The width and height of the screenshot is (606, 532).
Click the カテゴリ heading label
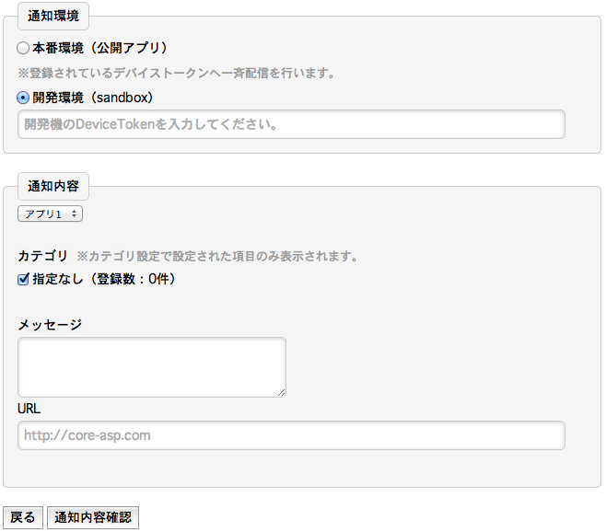(x=43, y=256)
